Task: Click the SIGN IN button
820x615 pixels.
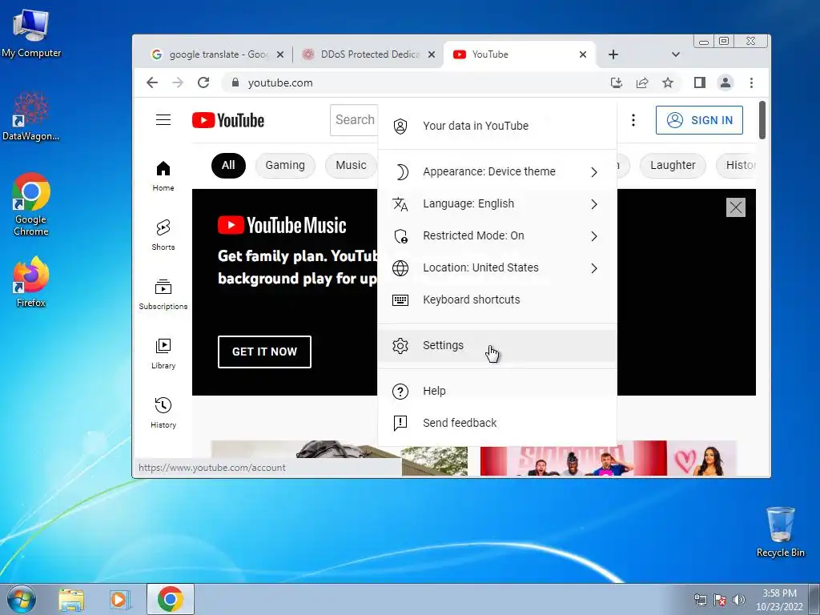Action: coord(699,120)
